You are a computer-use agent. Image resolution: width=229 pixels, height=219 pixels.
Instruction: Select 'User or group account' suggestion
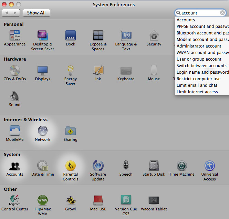(x=202, y=59)
